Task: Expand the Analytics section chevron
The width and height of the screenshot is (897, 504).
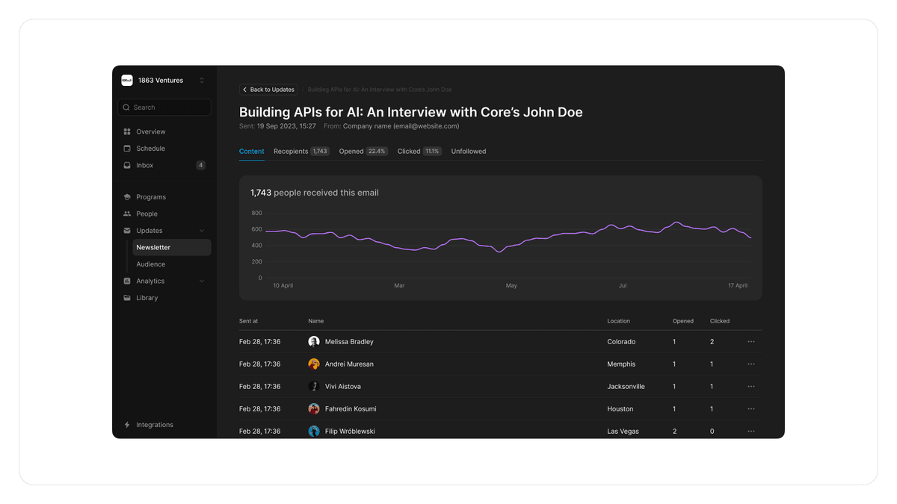Action: (202, 281)
